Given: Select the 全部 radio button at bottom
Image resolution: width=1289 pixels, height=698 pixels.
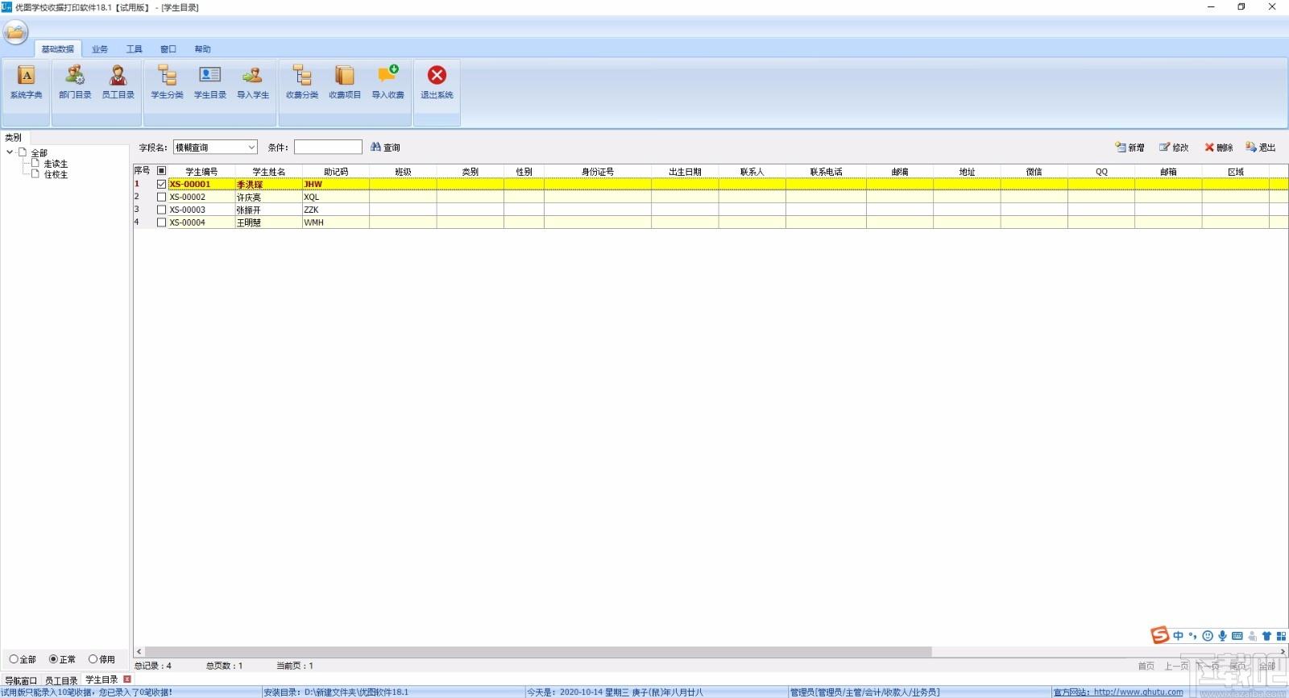Looking at the screenshot, I should click(14, 659).
